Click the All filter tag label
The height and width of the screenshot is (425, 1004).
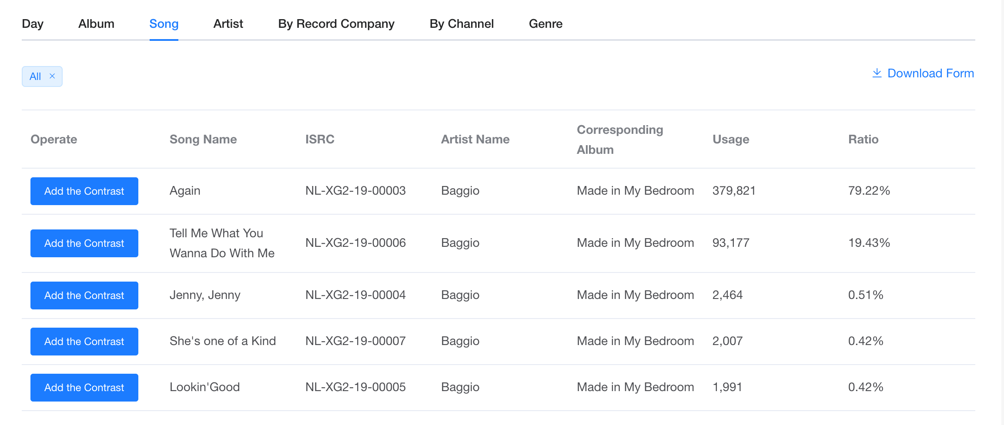pos(35,76)
